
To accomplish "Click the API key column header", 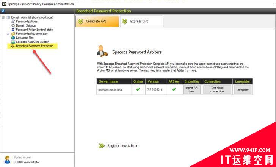I will (x=174, y=81).
